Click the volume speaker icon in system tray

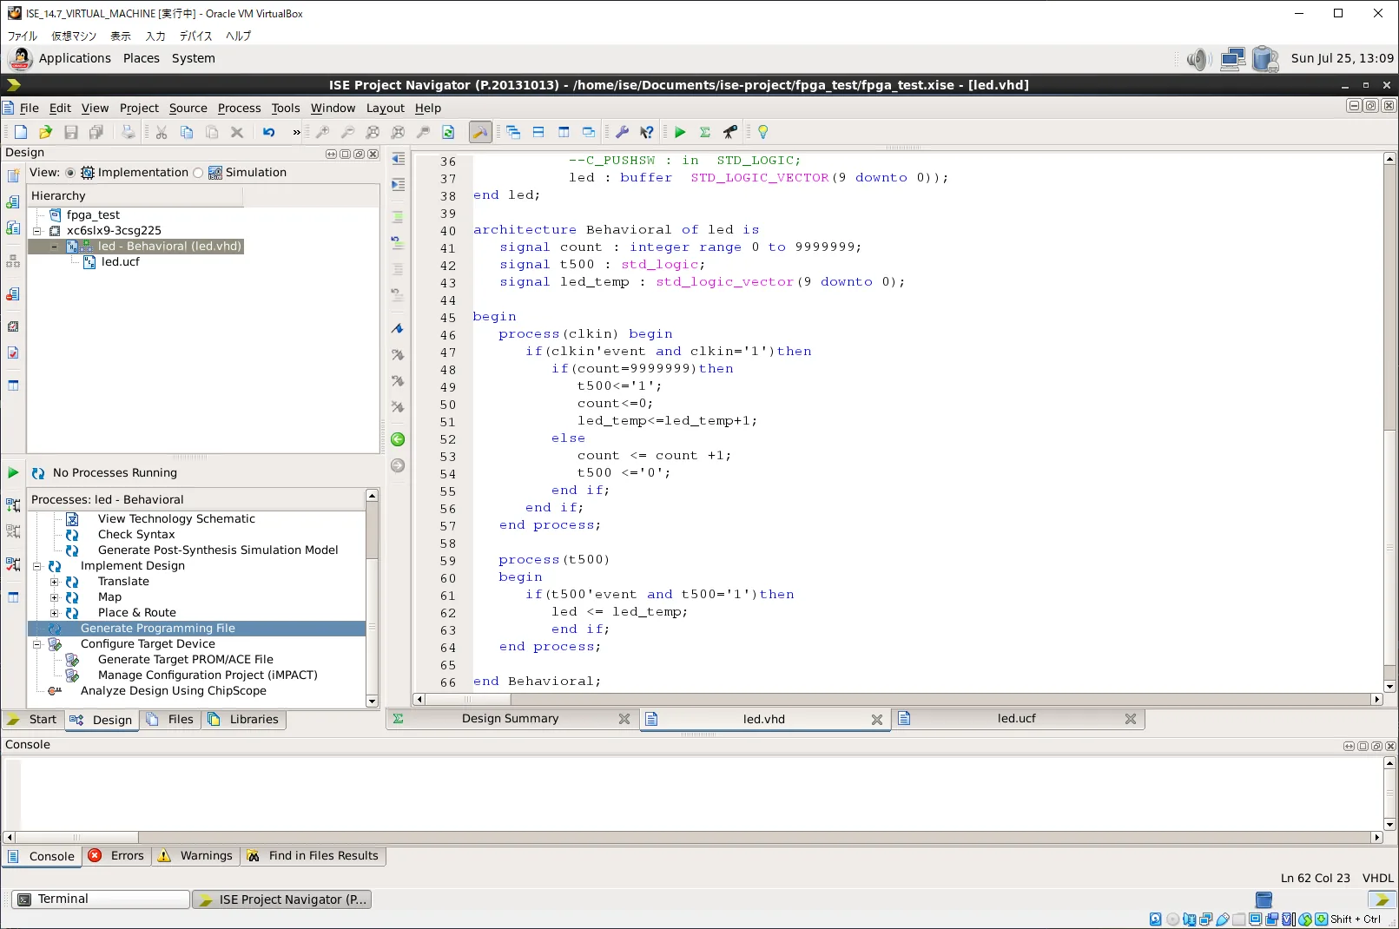pos(1198,59)
